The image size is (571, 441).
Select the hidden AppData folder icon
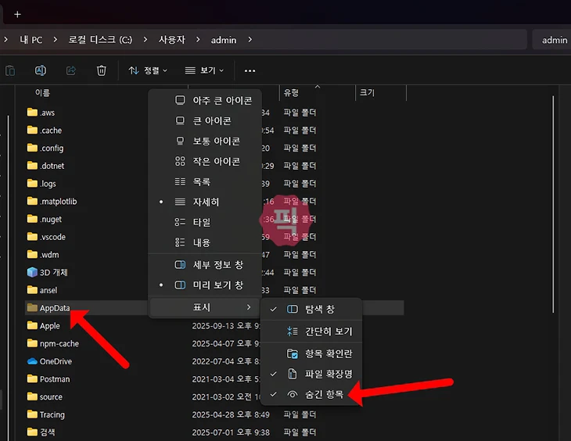pos(32,308)
